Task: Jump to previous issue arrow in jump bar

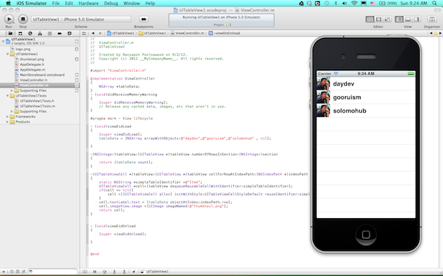Action: pyautogui.click(x=431, y=33)
